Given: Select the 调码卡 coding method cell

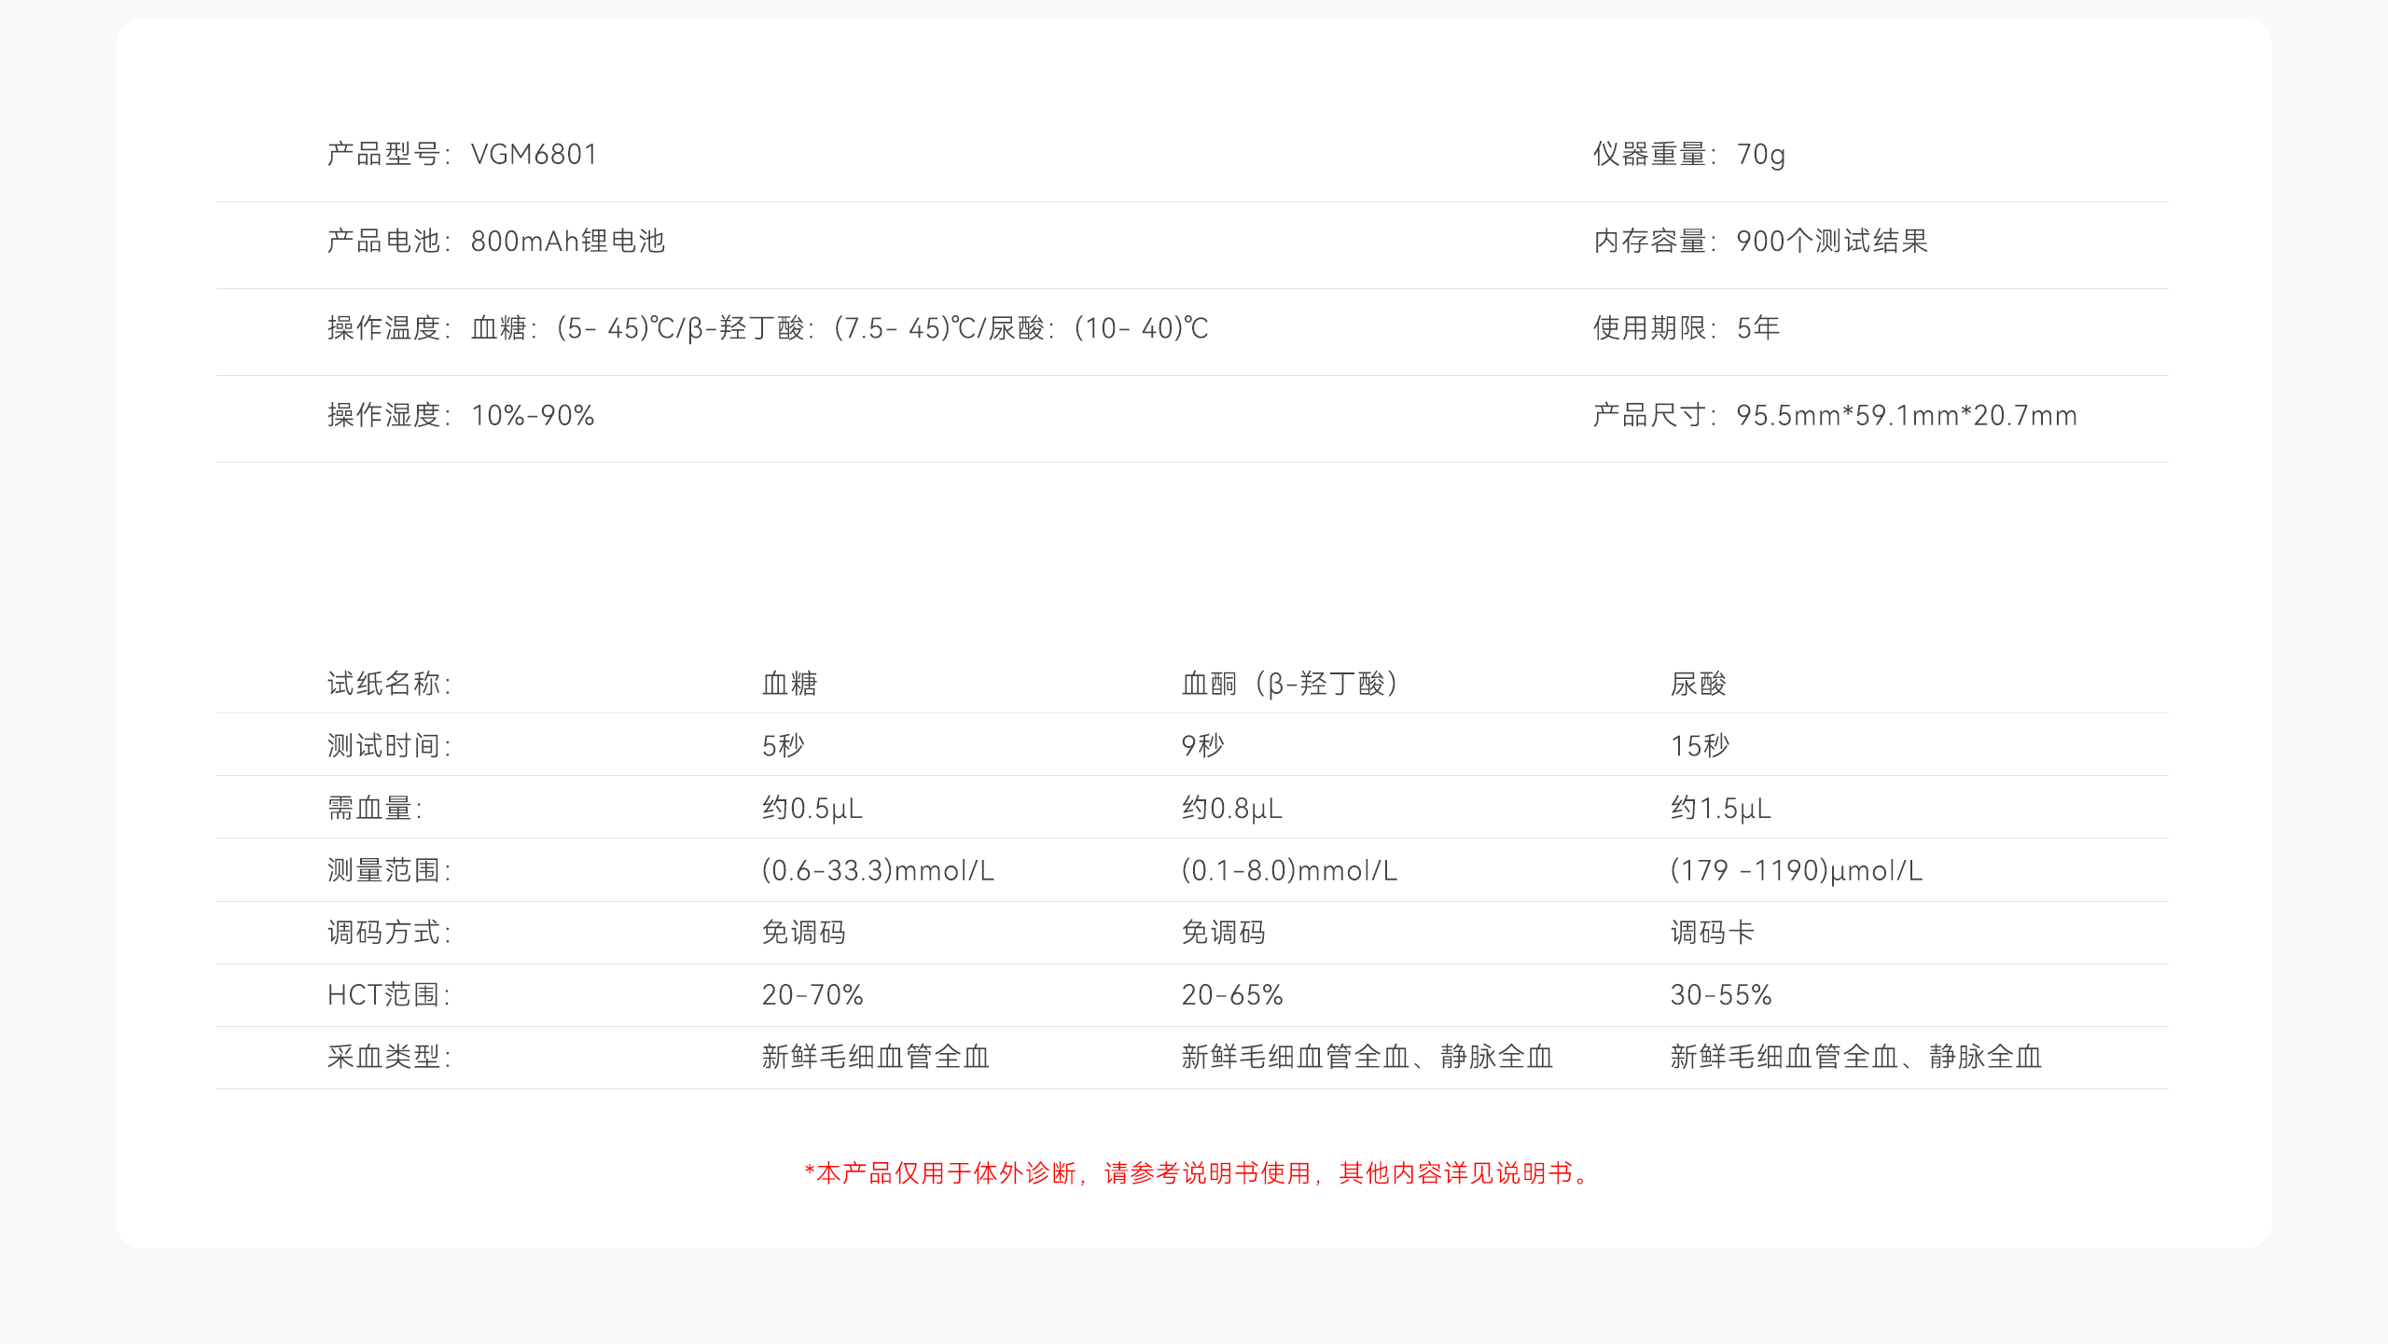Looking at the screenshot, I should click(x=1712, y=932).
